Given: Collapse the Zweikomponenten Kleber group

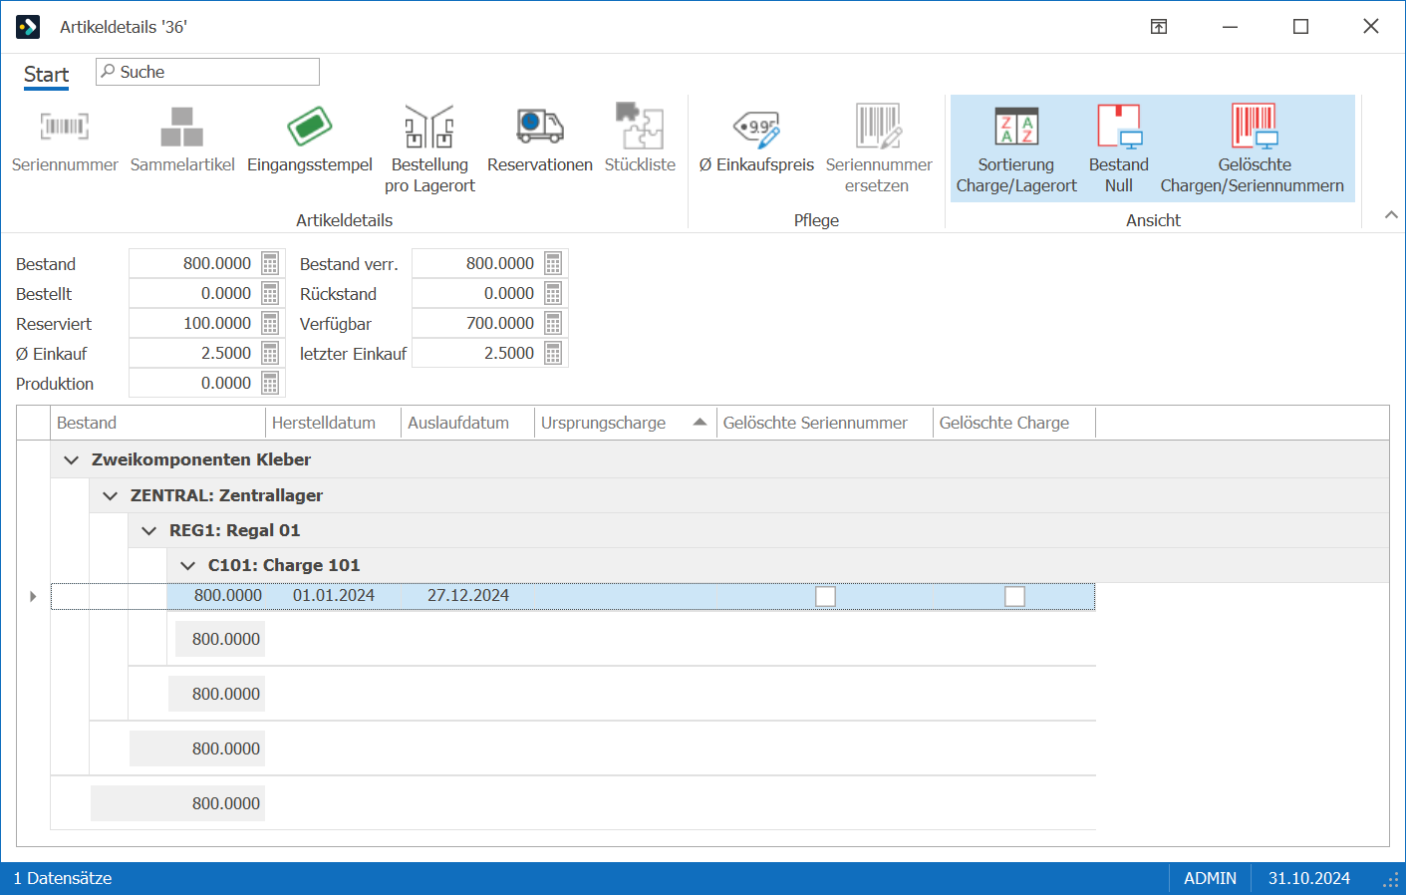Looking at the screenshot, I should click(71, 459).
